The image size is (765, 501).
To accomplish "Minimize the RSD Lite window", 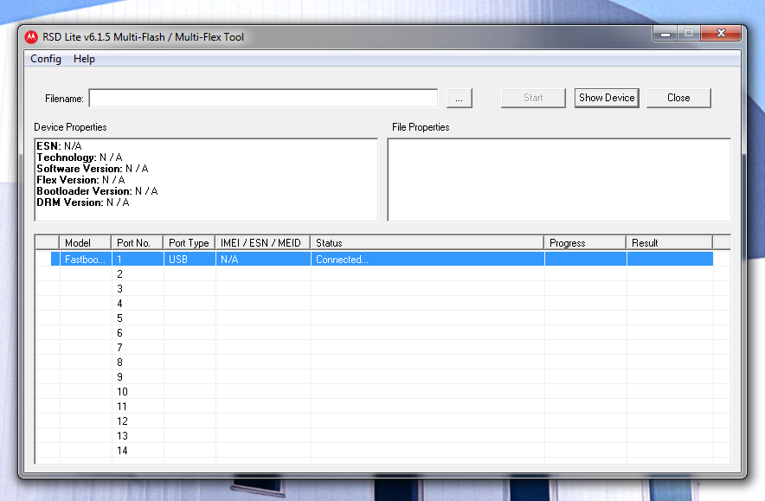I will point(665,34).
